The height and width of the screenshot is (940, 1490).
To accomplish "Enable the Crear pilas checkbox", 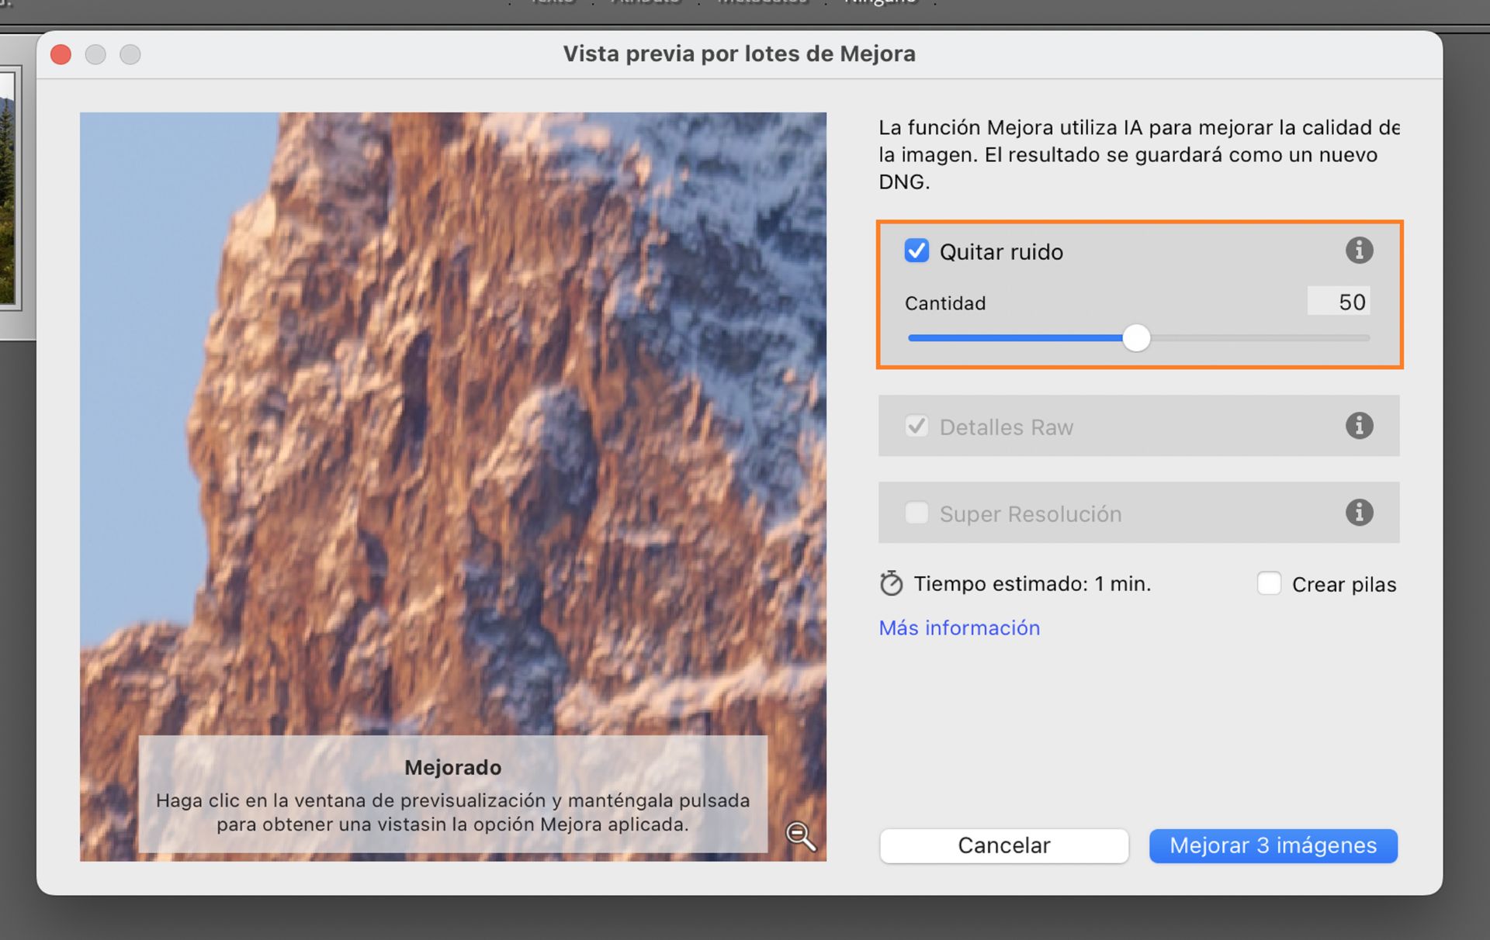I will coord(1270,583).
